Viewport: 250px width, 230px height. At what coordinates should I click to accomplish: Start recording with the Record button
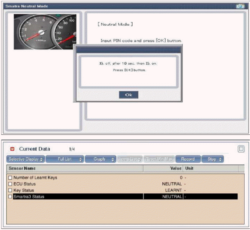188,159
